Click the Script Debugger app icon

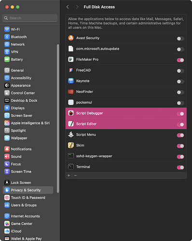click(71, 113)
